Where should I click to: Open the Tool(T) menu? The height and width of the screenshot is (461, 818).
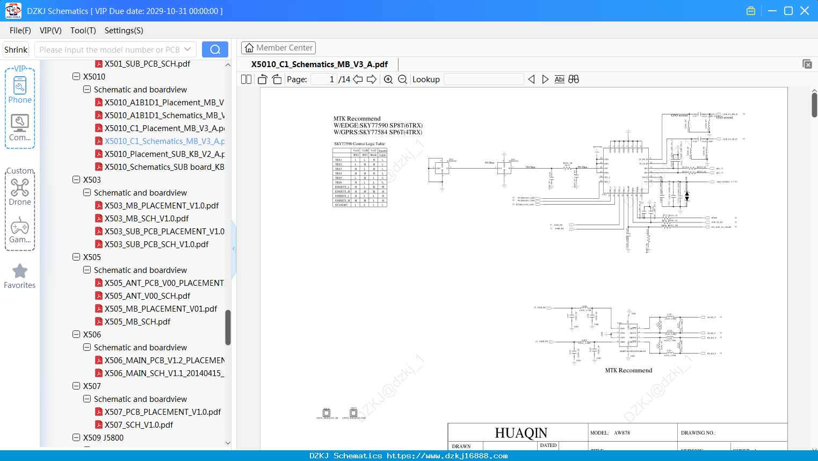pyautogui.click(x=83, y=31)
